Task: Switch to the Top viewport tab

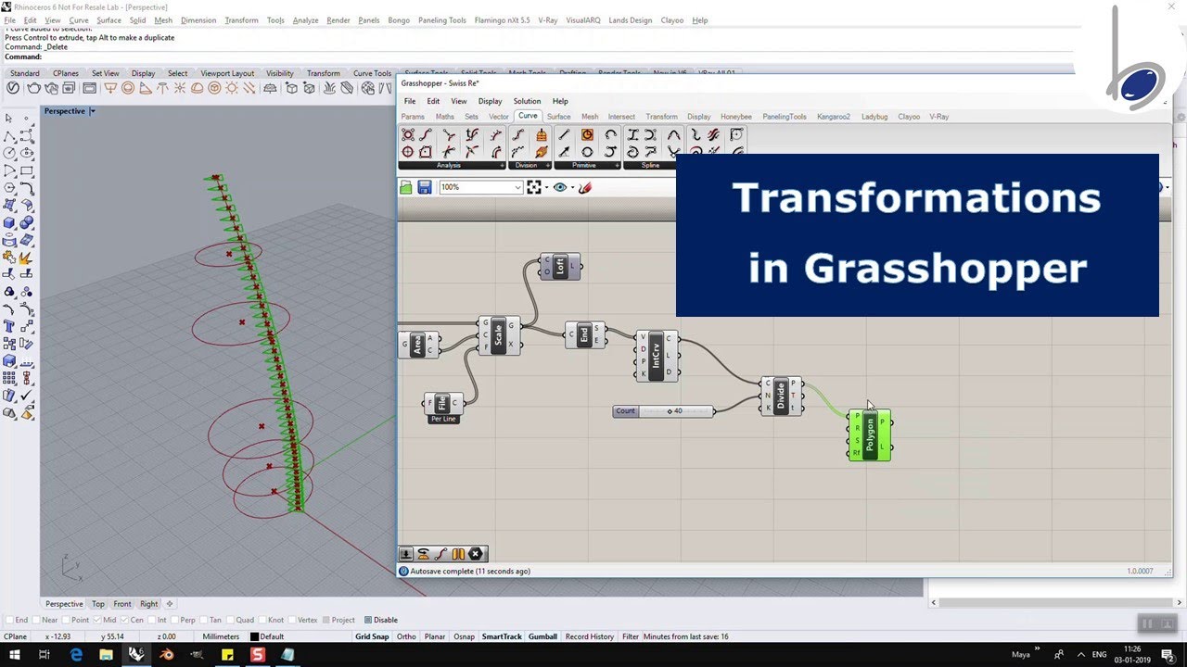Action: pos(98,604)
